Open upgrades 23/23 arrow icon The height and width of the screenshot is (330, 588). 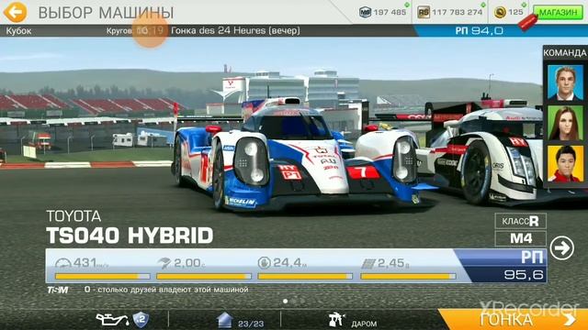click(x=224, y=320)
